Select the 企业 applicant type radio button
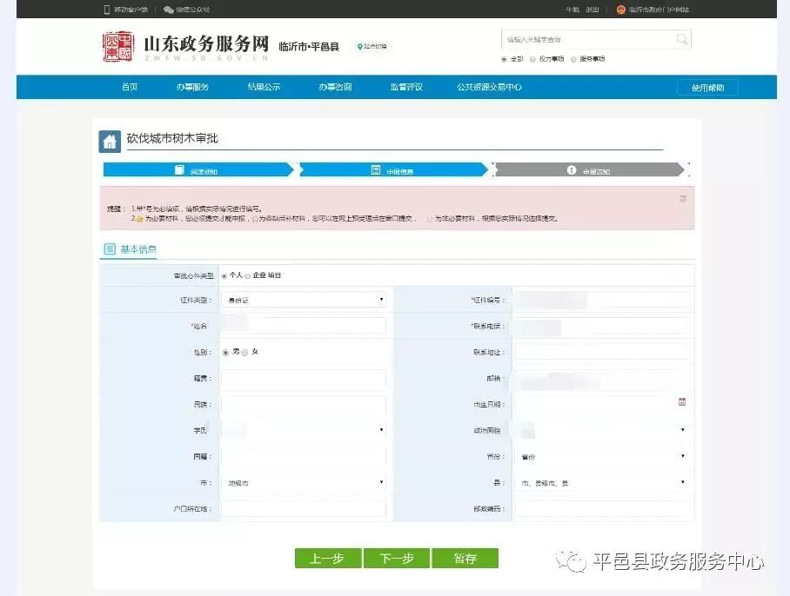Screen dimensions: 790x596 point(245,275)
